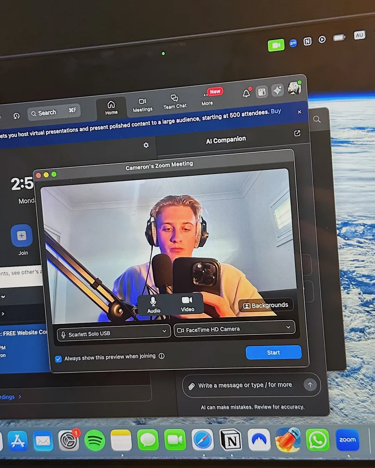Open FaceTime from the dock
This screenshot has width=375, height=468.
[175, 440]
